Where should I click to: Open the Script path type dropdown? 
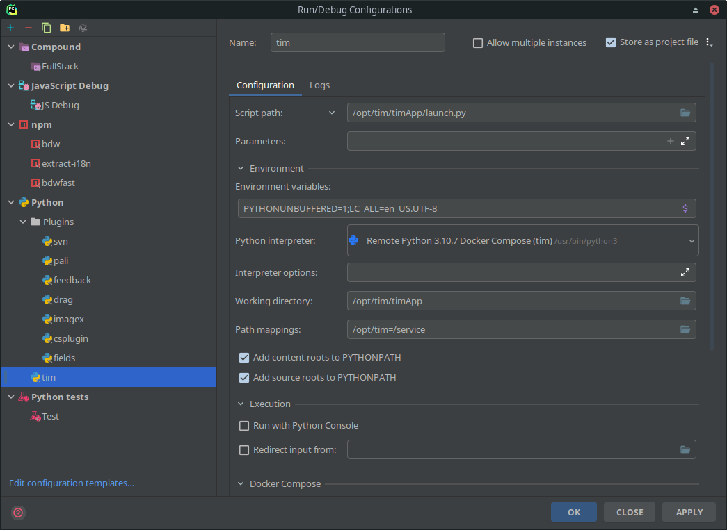tap(332, 113)
